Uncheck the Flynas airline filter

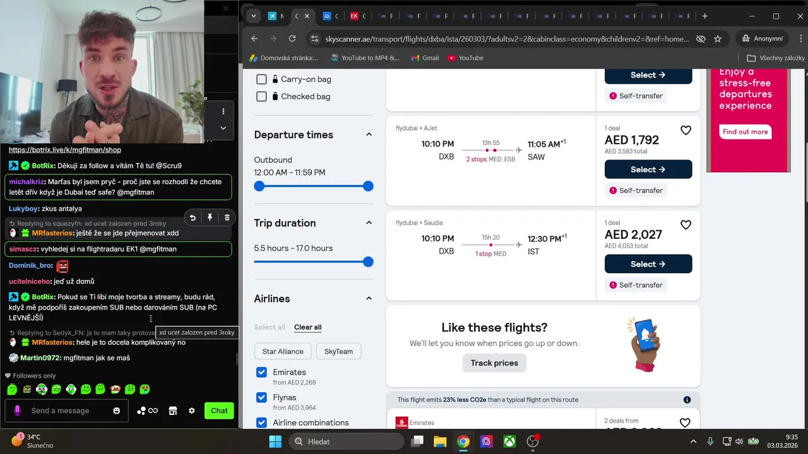pos(261,397)
